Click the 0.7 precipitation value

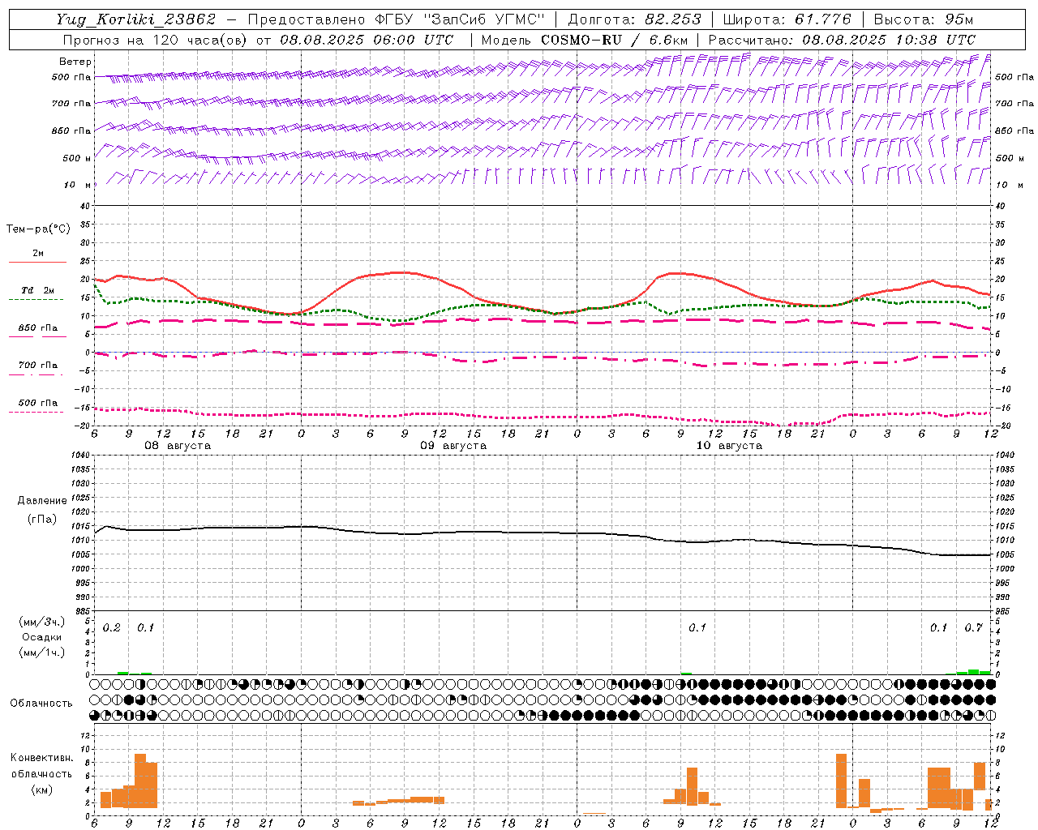tap(973, 628)
